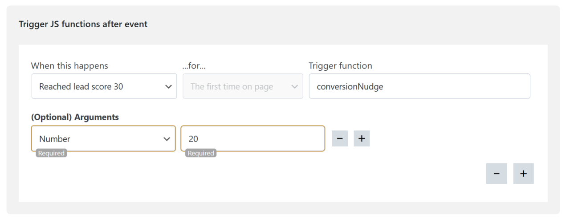Open the 'Reached lead score 30' dropdown
570x219 pixels.
tap(98, 87)
